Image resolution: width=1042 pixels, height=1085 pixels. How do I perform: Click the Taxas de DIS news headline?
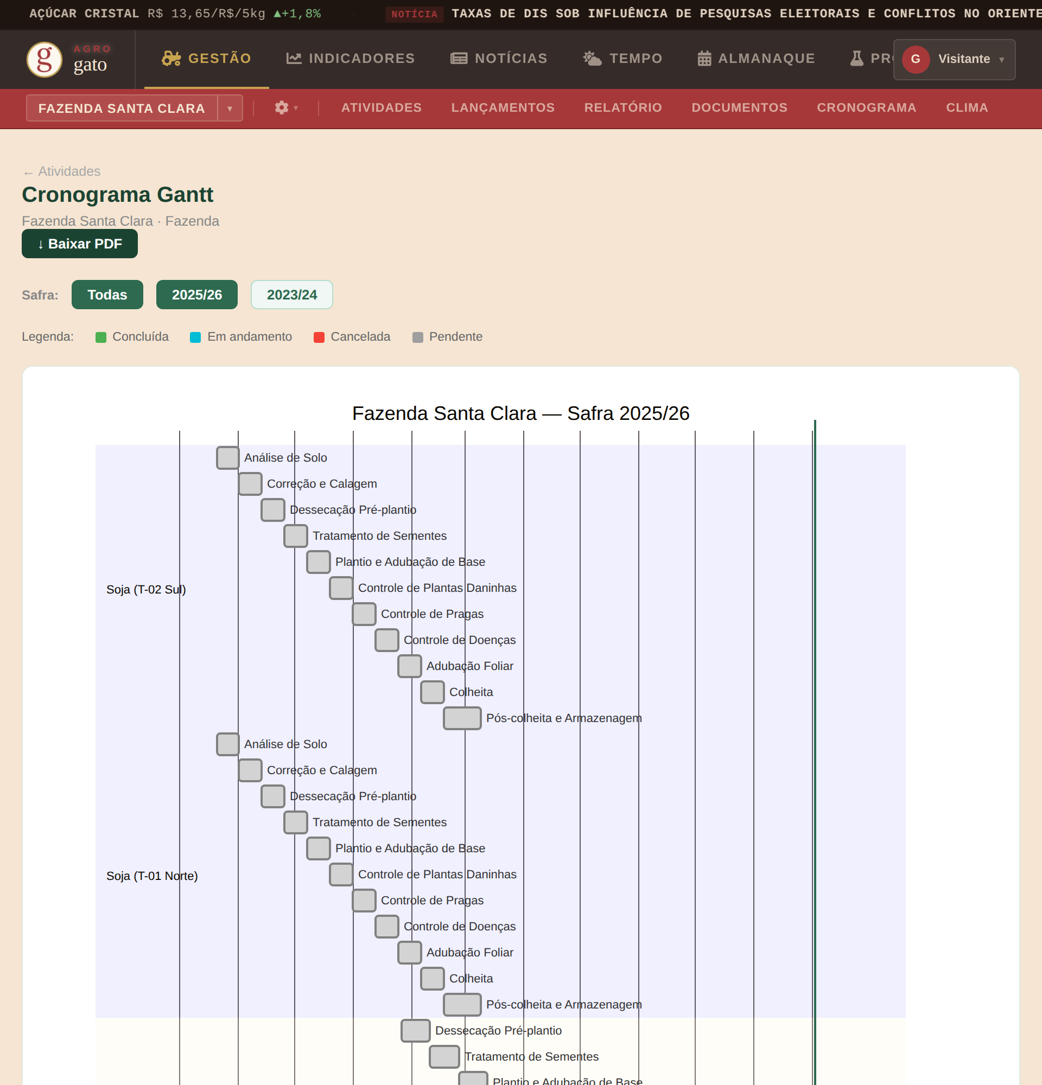(746, 13)
